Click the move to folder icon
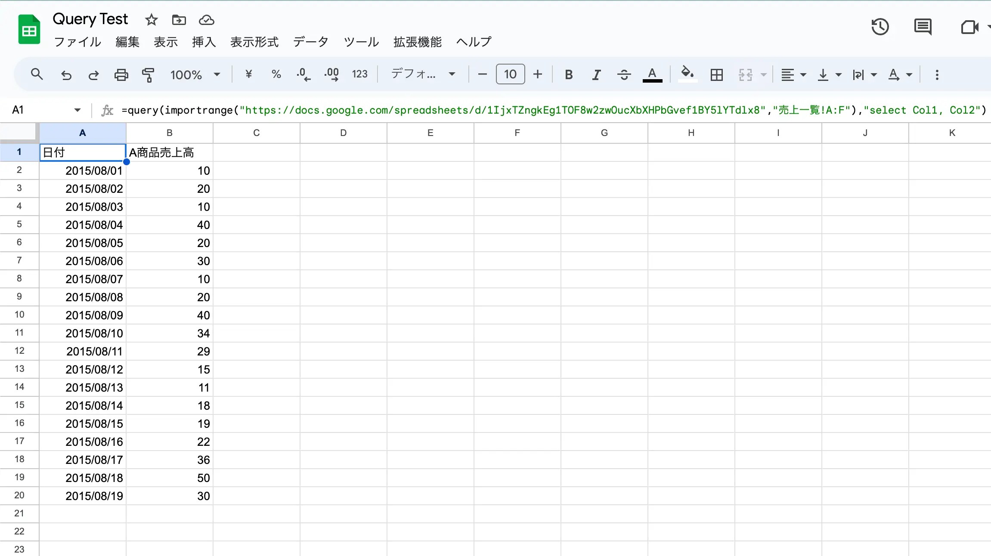This screenshot has height=556, width=991. (179, 20)
